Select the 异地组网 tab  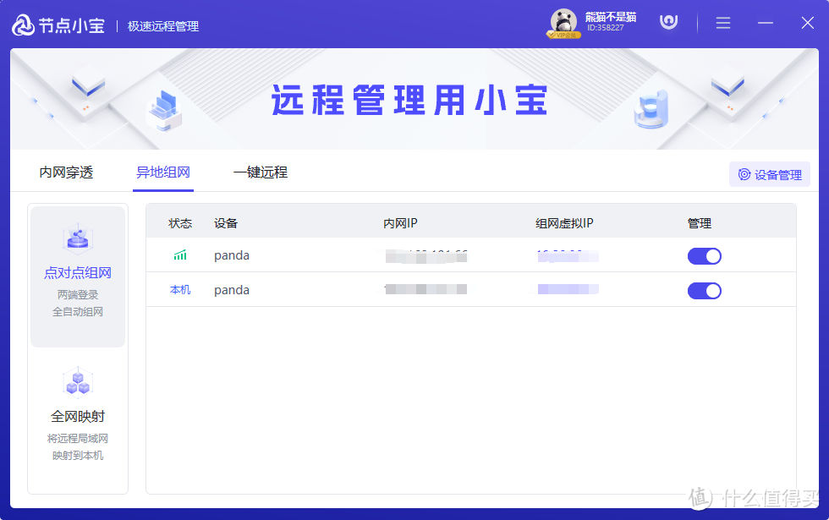coord(162,172)
